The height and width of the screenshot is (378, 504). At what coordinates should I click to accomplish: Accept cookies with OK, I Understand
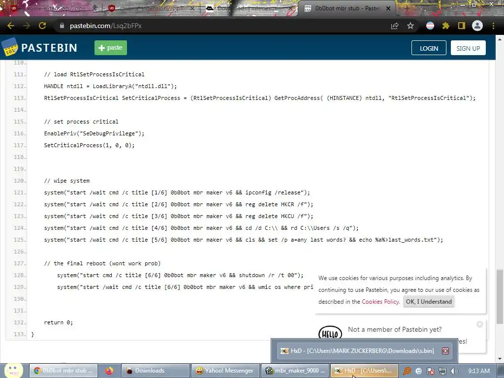pos(429,302)
